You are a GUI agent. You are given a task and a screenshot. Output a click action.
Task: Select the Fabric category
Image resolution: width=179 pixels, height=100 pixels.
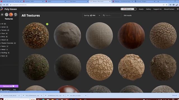click(x=4, y=46)
